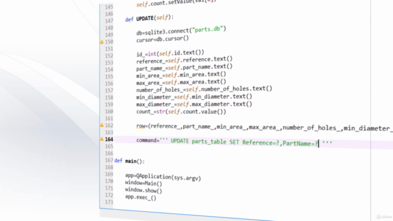Click the sqlite3.connect("parts.db") line

tap(181, 31)
